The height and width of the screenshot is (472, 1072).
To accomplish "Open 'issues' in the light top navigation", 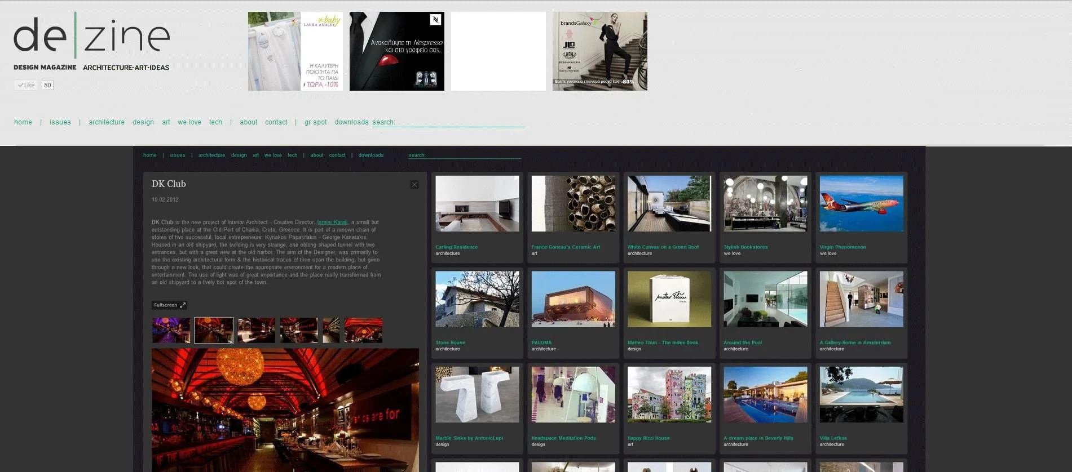I will [x=60, y=122].
